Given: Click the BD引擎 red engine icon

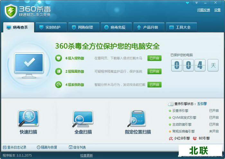Looking at the screenshot, I should pyautogui.click(x=195, y=138).
